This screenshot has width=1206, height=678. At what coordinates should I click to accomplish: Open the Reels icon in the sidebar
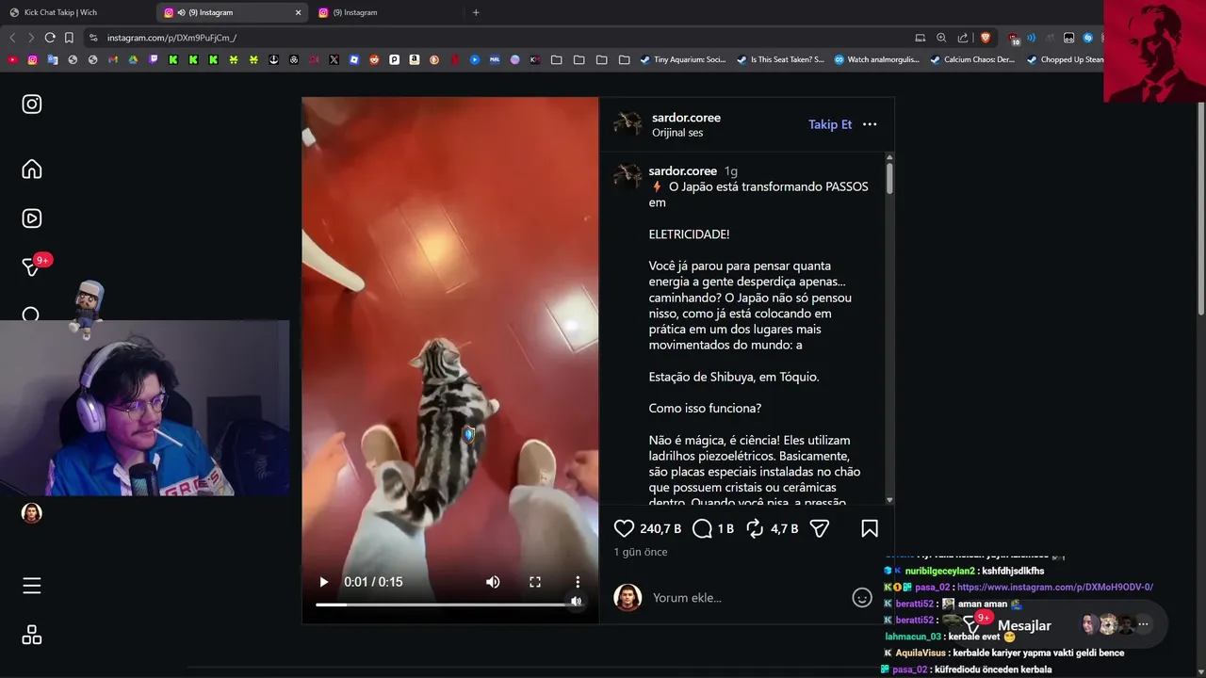[32, 218]
